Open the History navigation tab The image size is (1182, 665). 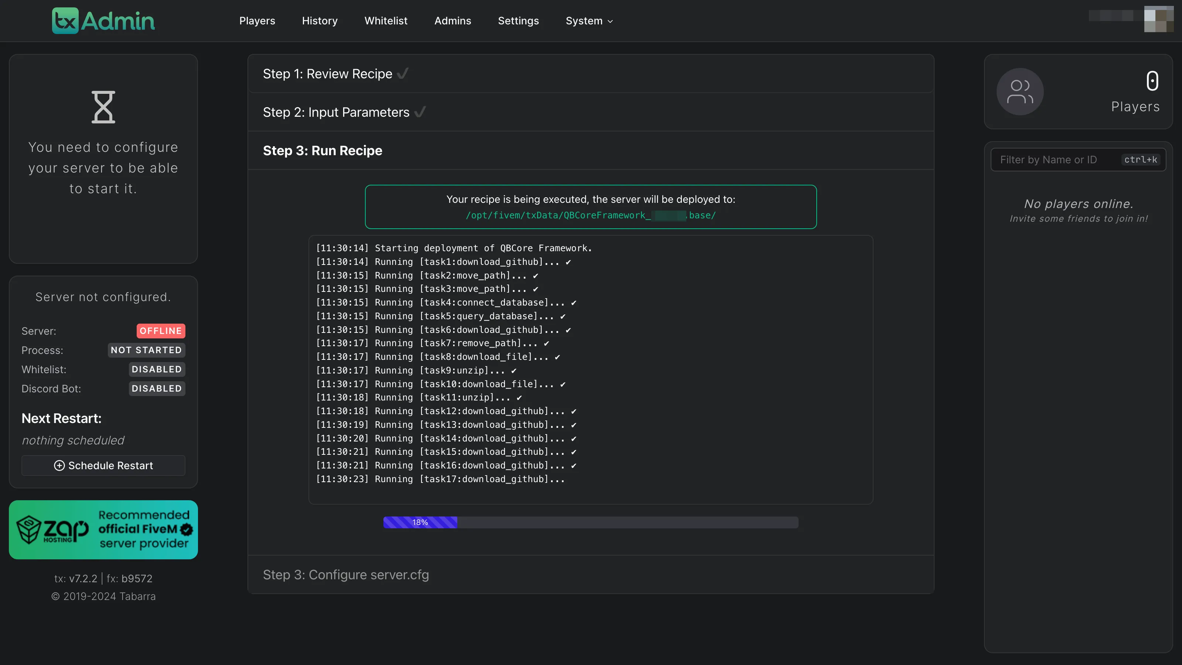[x=319, y=20]
